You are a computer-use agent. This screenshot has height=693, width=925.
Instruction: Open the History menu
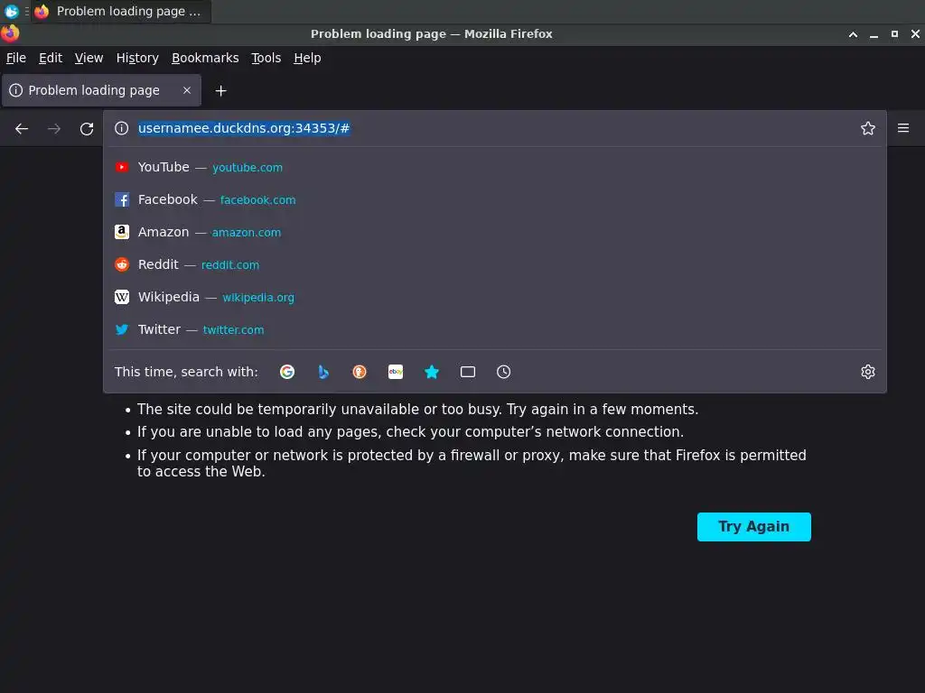[137, 58]
